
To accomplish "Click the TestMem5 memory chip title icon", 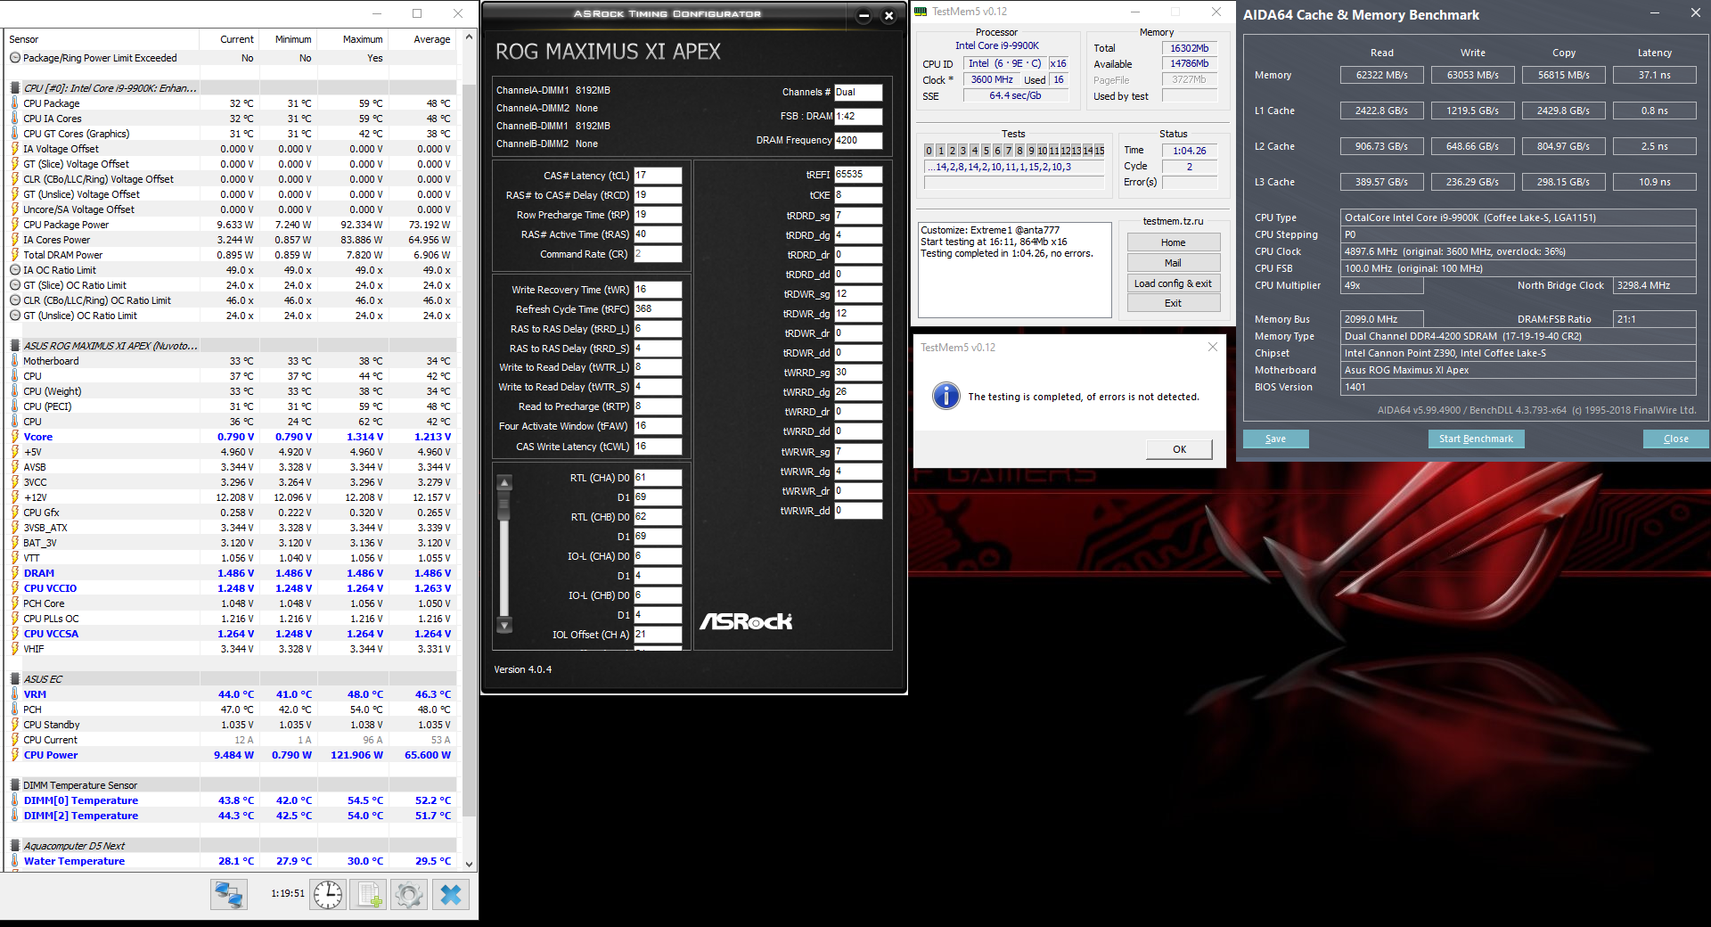I will 921,12.
